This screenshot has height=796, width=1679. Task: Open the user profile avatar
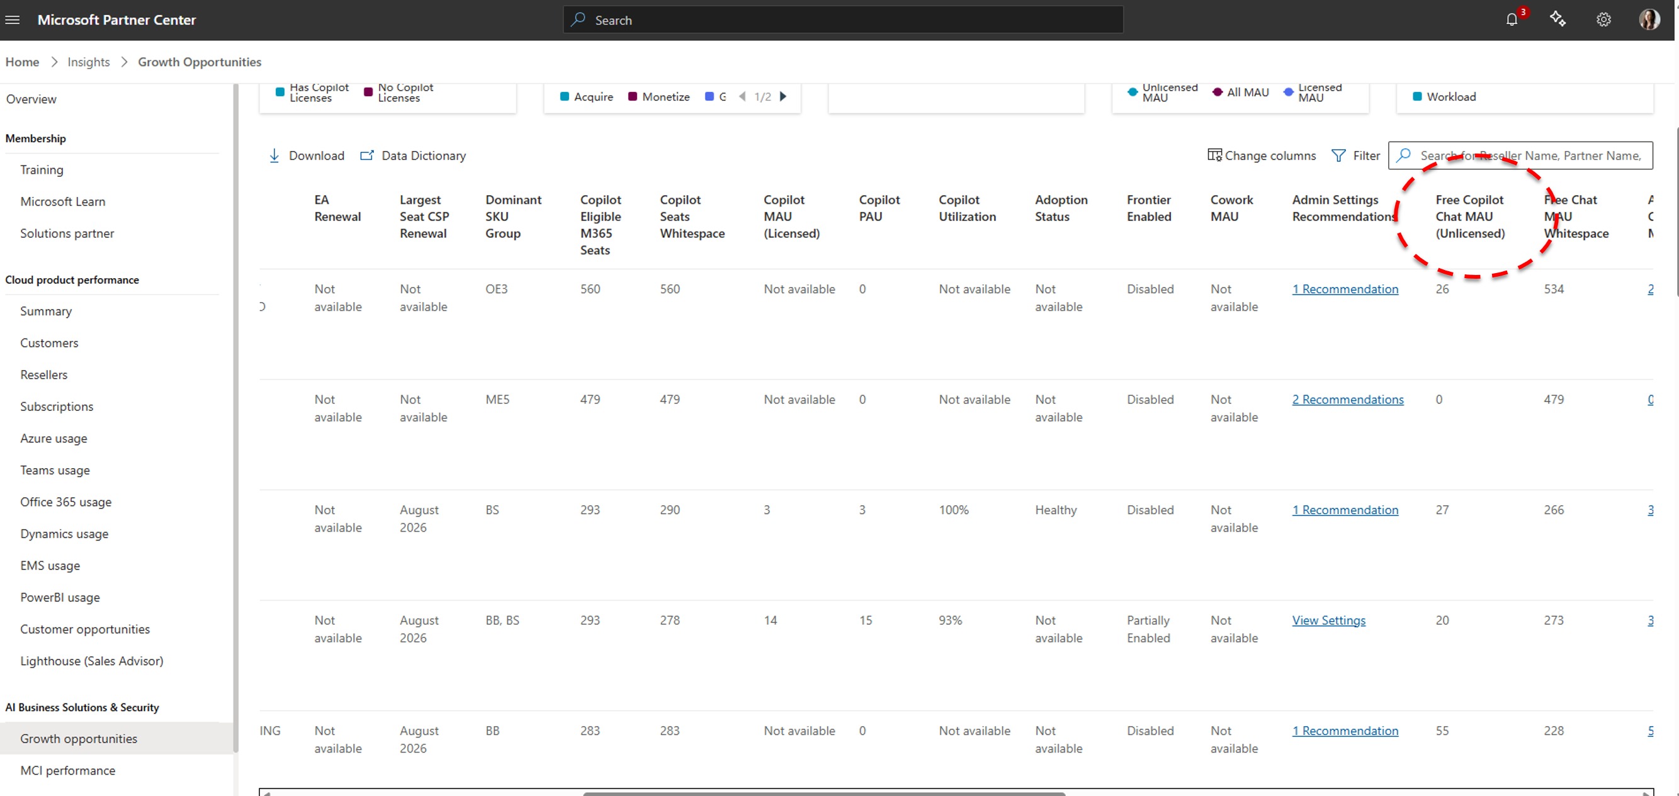pos(1649,20)
